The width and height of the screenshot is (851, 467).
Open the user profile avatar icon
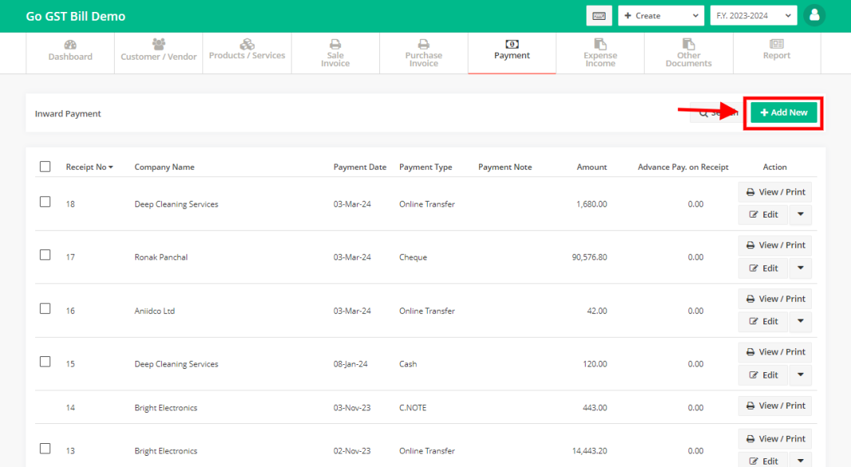pyautogui.click(x=814, y=15)
